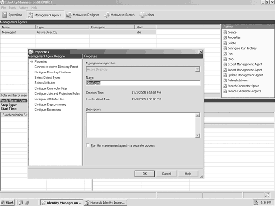The image size is (275, 206).
Task: Click the Synchronization Statistics column header
Action: [15, 115]
